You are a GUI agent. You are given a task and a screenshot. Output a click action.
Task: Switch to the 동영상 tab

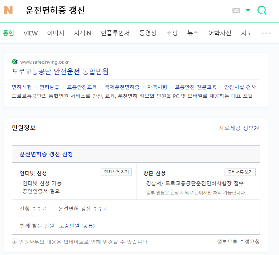pos(148,33)
